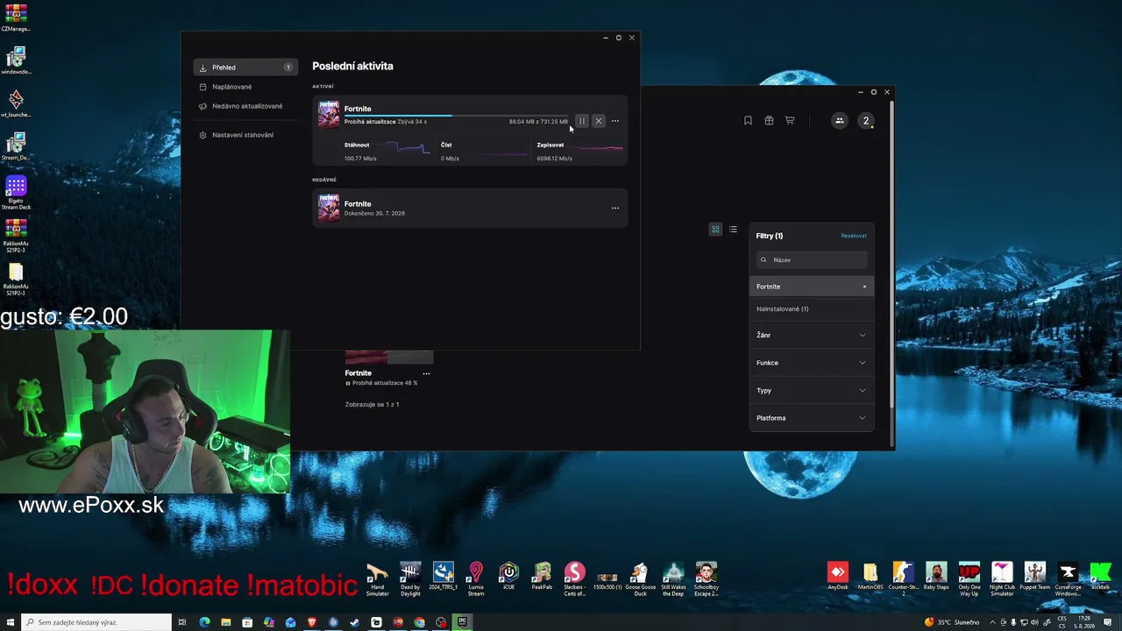Screen dimensions: 1122x631
Task: Cancel the active Fortnite update with the X icon
Action: coord(599,121)
